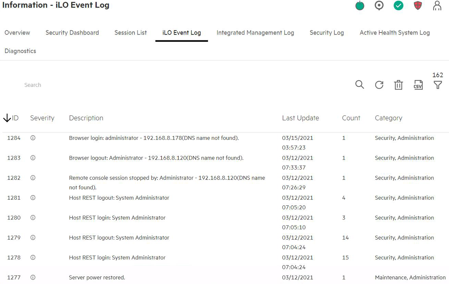Open the red security shield status icon
The height and width of the screenshot is (284, 449).
(418, 6)
